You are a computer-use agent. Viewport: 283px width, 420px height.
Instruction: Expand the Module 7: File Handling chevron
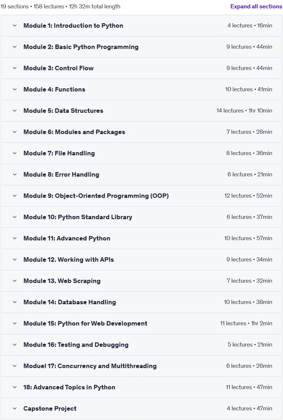click(14, 153)
